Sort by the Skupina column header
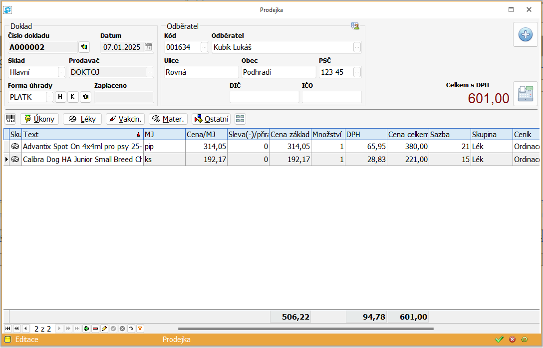This screenshot has width=543, height=348. [492, 135]
